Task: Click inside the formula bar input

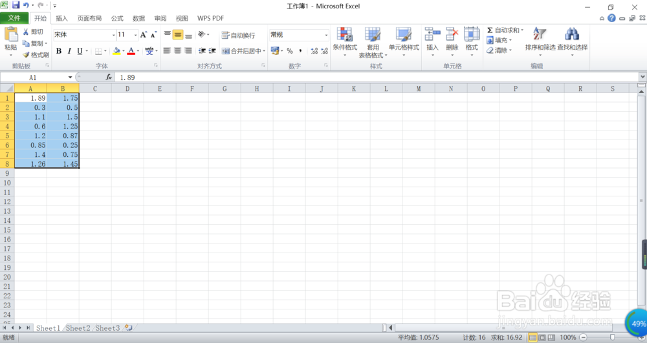Action: [x=375, y=77]
